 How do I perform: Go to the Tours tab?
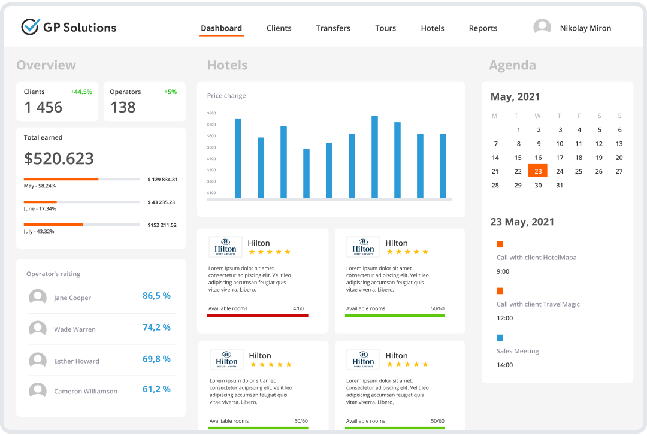tap(385, 28)
